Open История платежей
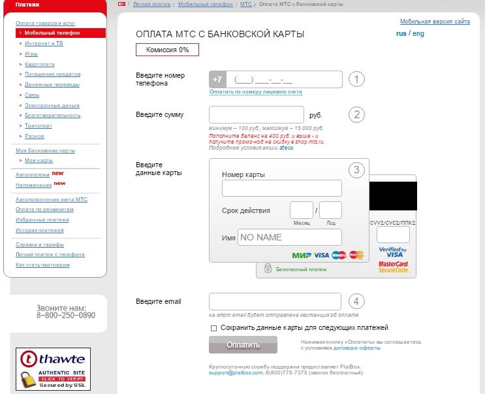 (40, 230)
